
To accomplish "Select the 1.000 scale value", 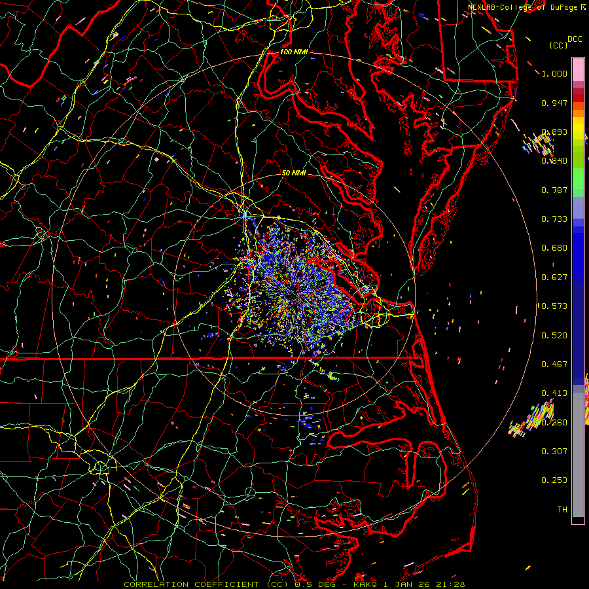I will pos(554,73).
